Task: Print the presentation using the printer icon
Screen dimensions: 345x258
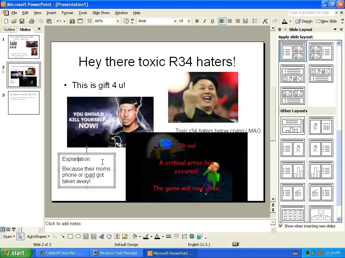Action: (32, 21)
